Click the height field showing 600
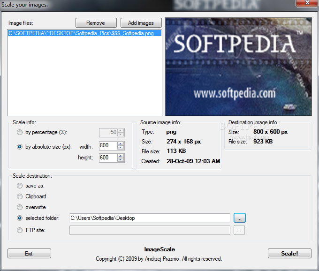319x271 pixels. pyautogui.click(x=108, y=158)
